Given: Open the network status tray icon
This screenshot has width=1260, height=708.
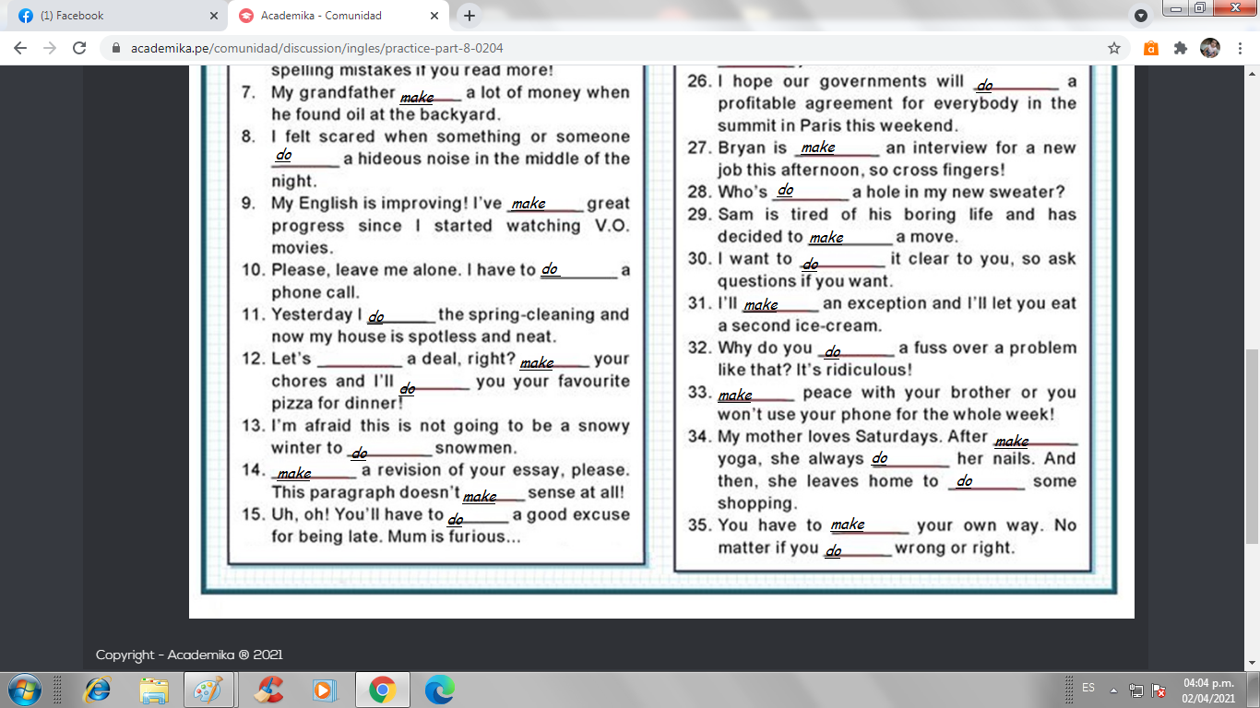Looking at the screenshot, I should [x=1136, y=690].
